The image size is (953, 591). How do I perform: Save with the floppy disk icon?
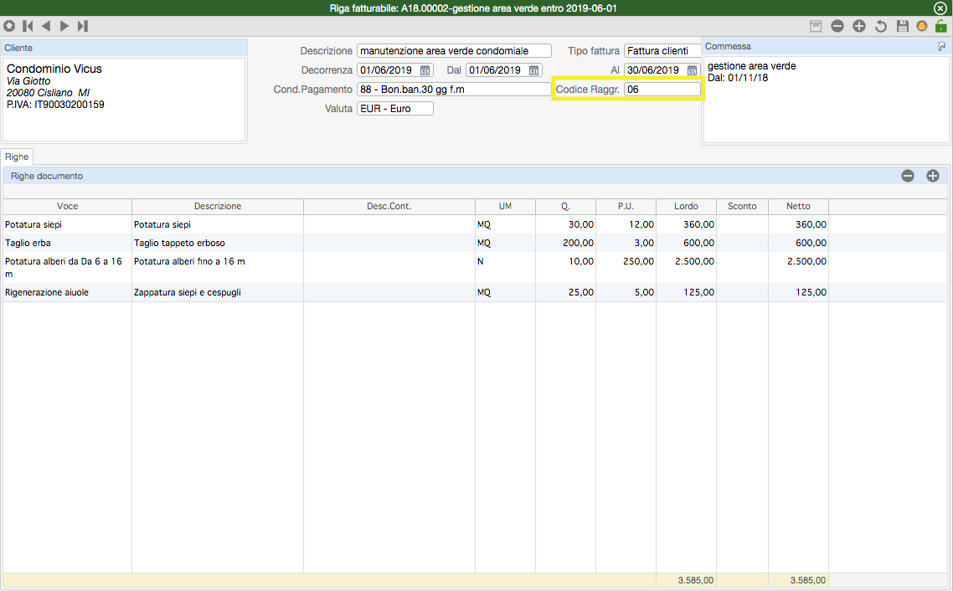coord(903,25)
